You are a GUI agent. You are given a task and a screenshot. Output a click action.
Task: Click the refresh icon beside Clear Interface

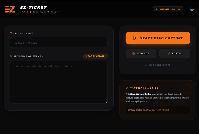click(x=146, y=65)
